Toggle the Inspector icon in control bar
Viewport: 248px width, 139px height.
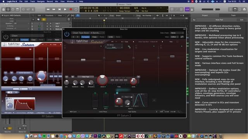[x=8, y=9]
